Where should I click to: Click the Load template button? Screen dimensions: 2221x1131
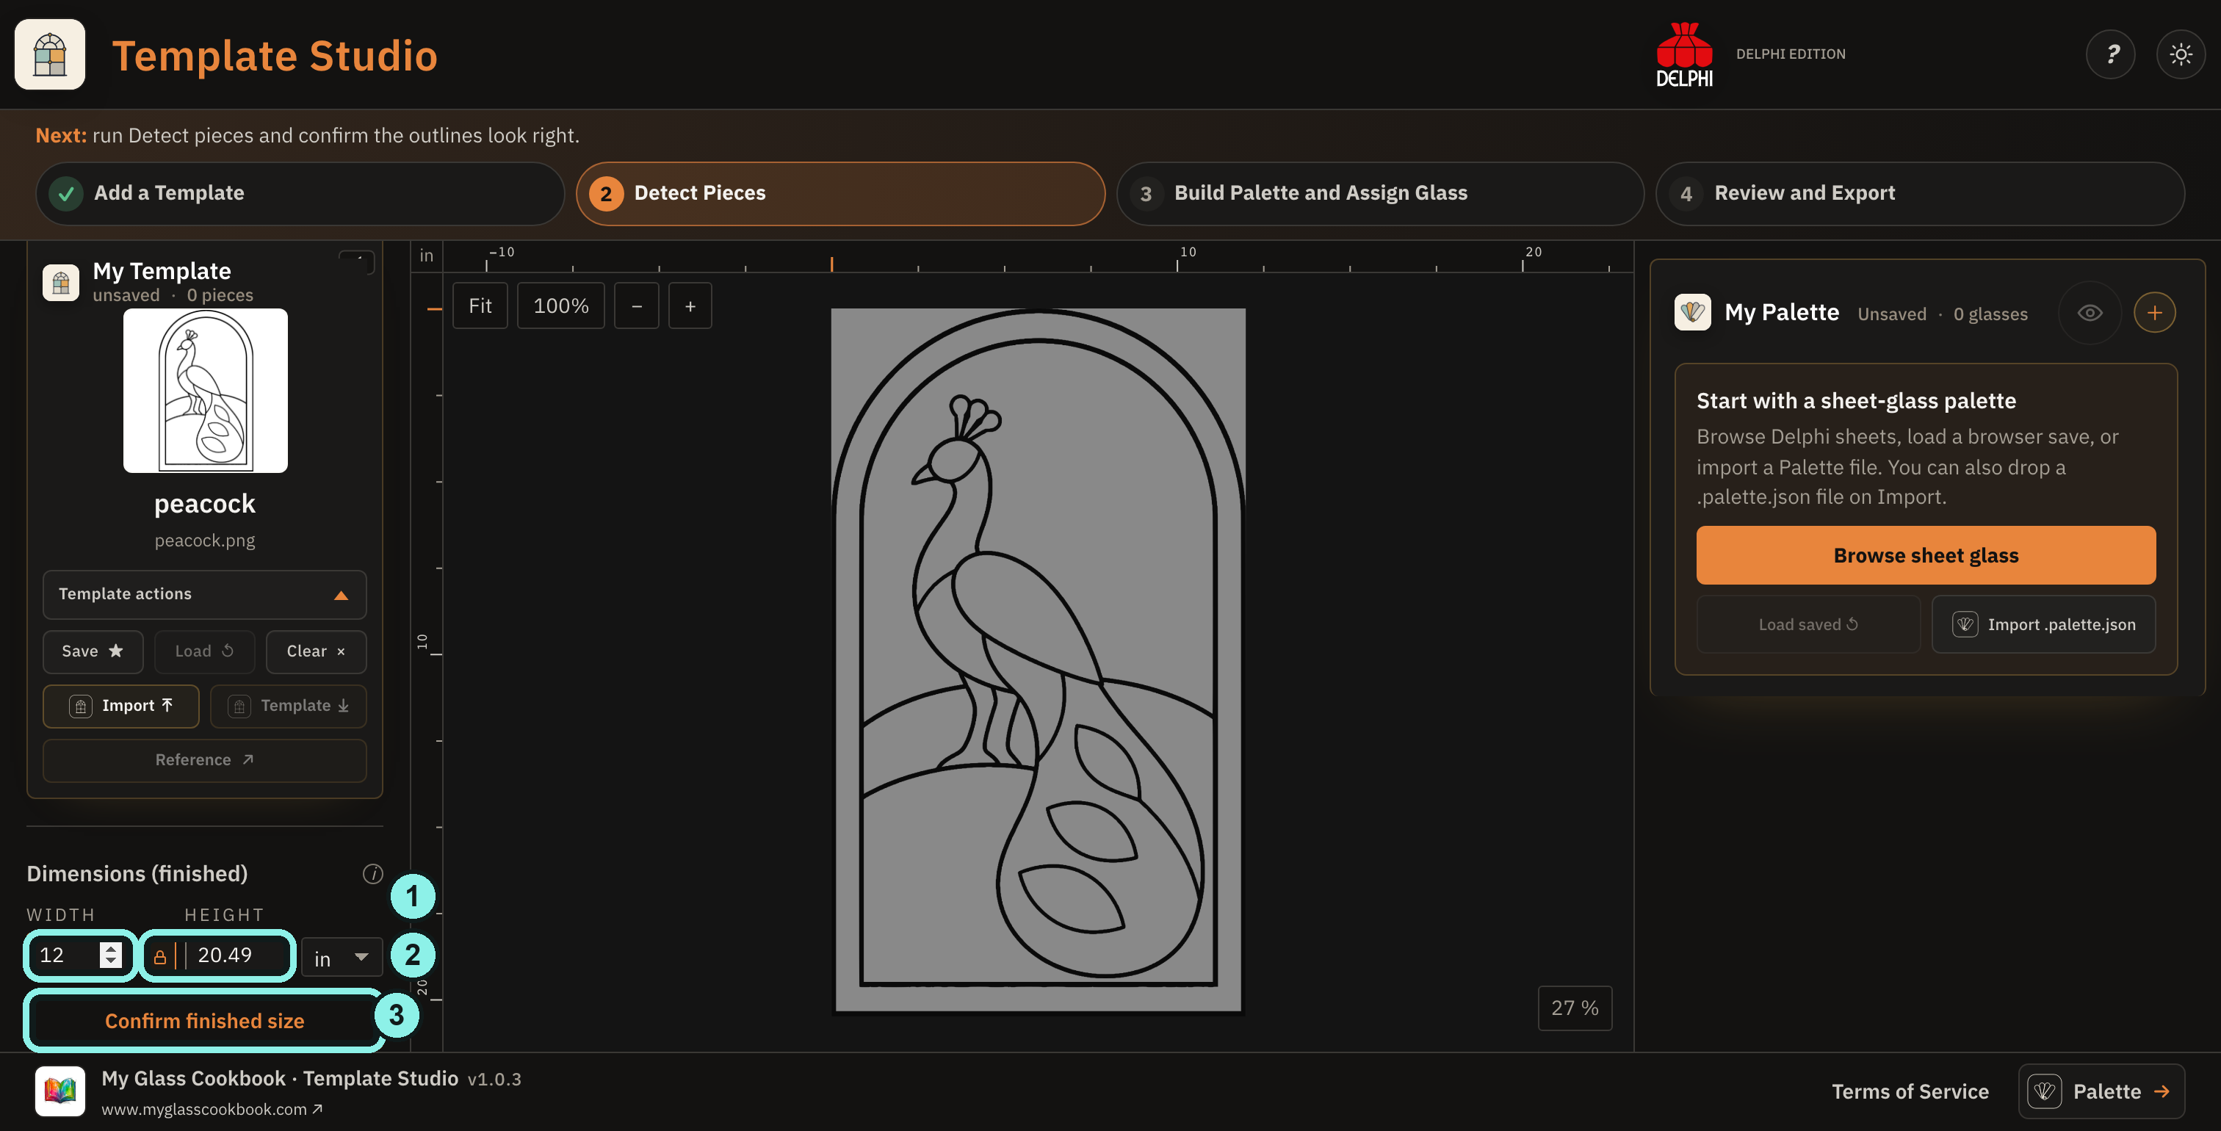pos(204,651)
